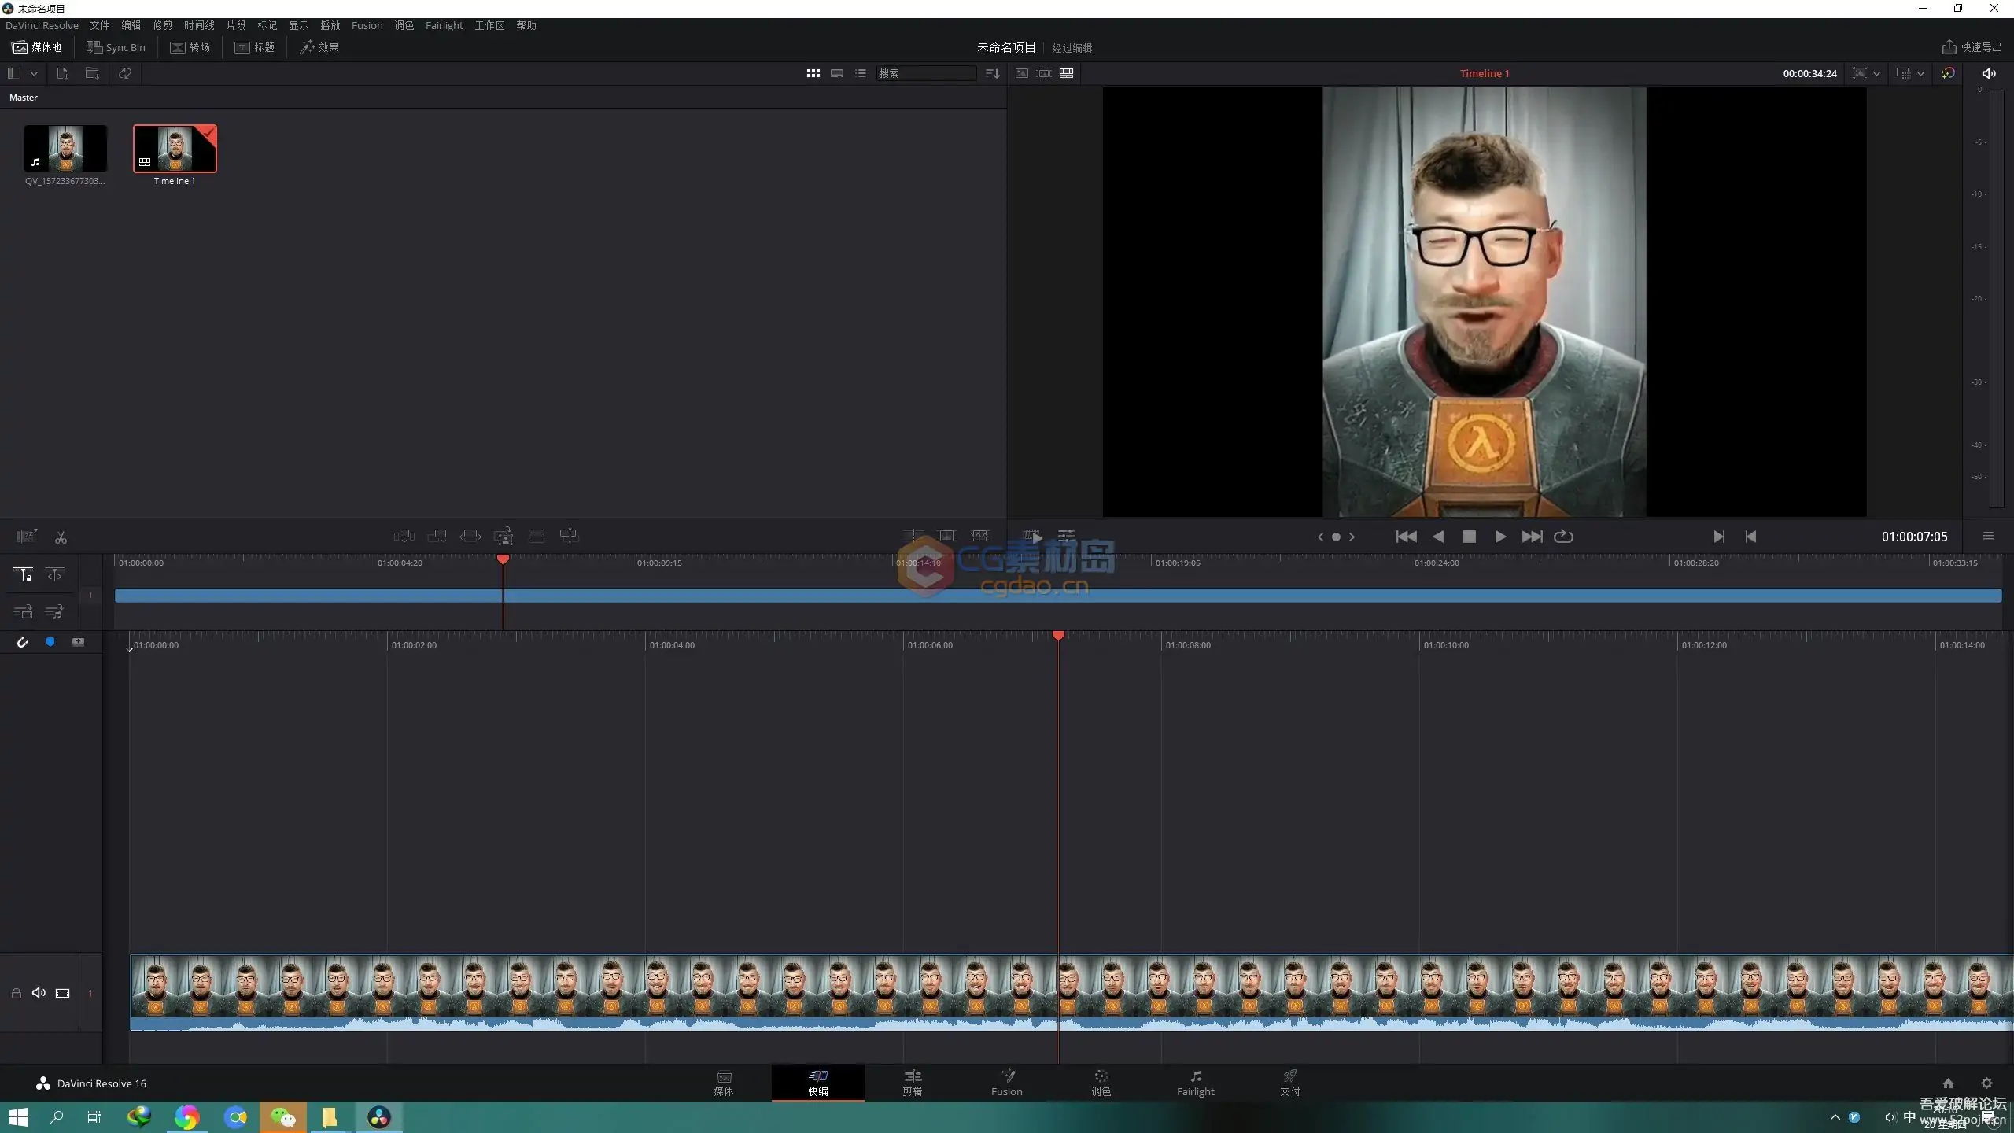Open Fast Review playback icon
Image resolution: width=2014 pixels, height=1133 pixels.
(x=1032, y=536)
